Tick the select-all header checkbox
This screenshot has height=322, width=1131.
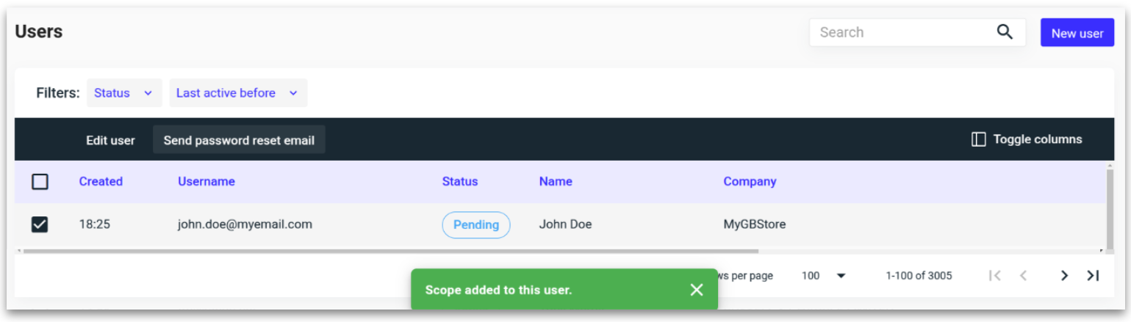coord(40,181)
